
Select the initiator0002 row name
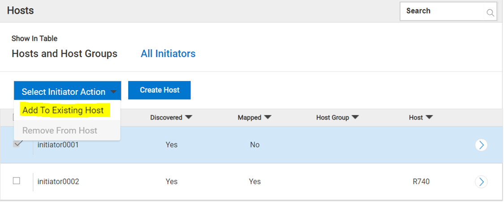(58, 182)
